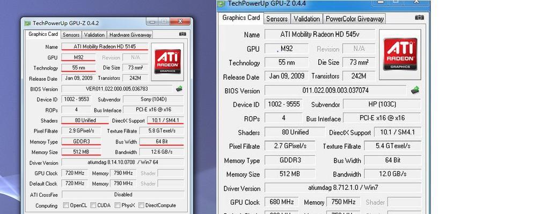Click the Subvendor Sony (104D) field
541x214 pixels.
pos(153,100)
